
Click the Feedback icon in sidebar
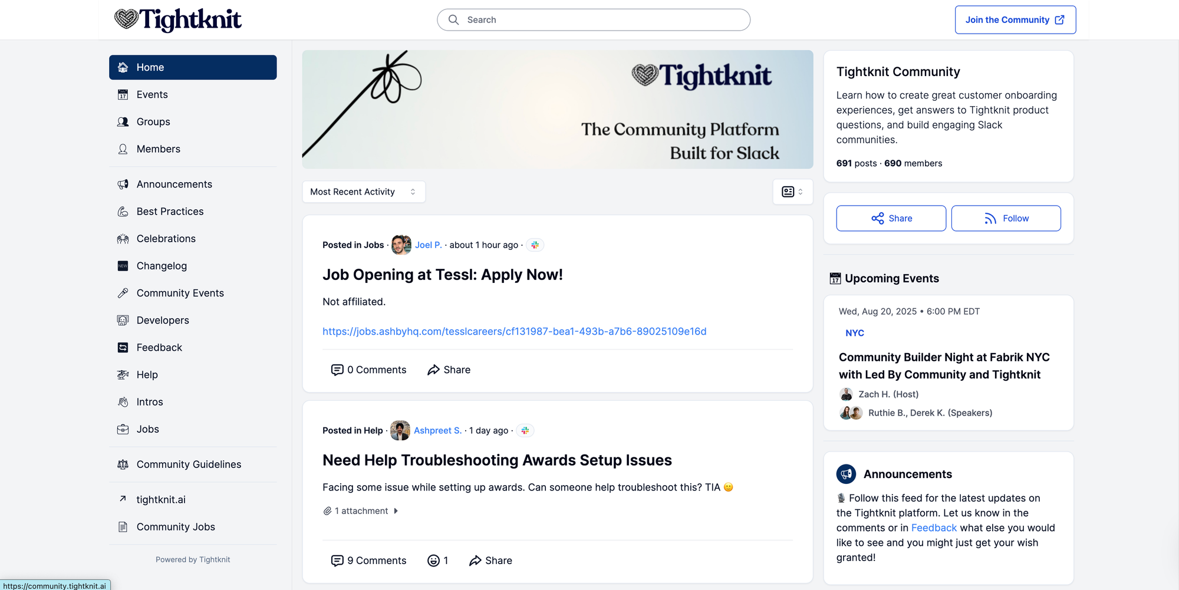123,348
